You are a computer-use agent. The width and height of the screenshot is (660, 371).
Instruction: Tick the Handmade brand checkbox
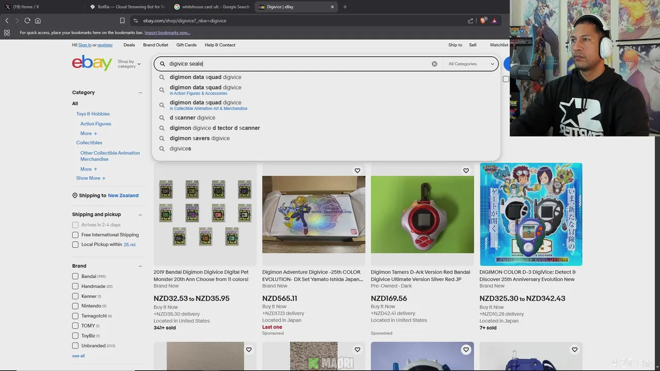click(75, 286)
